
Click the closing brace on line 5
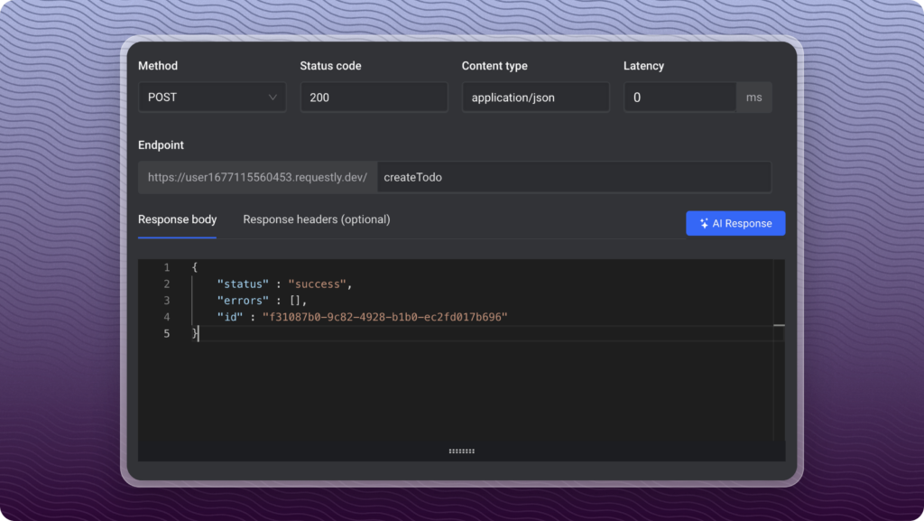coord(195,333)
